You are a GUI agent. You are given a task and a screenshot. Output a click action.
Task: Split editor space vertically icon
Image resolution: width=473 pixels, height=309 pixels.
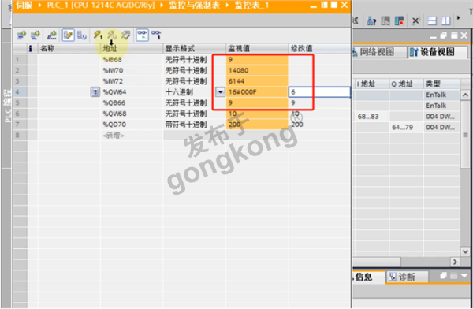(446, 20)
